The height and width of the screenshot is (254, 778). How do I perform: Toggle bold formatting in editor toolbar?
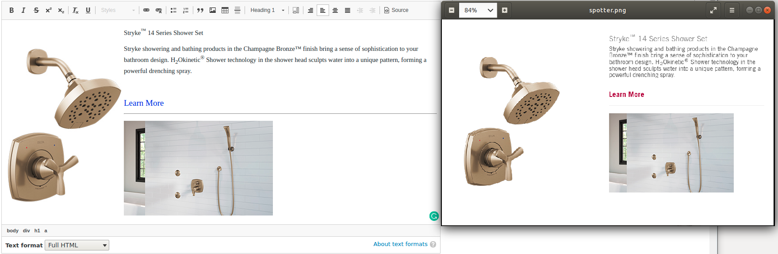[11, 10]
